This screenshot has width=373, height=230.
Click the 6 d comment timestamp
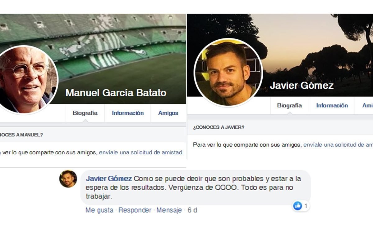point(192,210)
